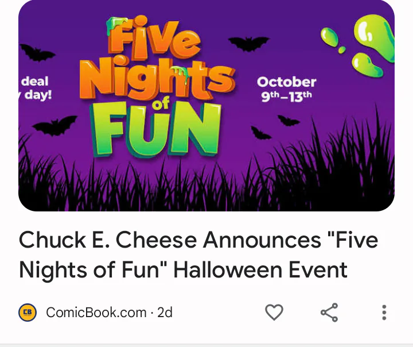Click the ComicBook.com CB logo icon

pos(28,313)
